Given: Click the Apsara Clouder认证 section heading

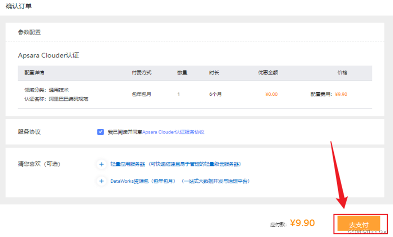Looking at the screenshot, I should point(49,55).
